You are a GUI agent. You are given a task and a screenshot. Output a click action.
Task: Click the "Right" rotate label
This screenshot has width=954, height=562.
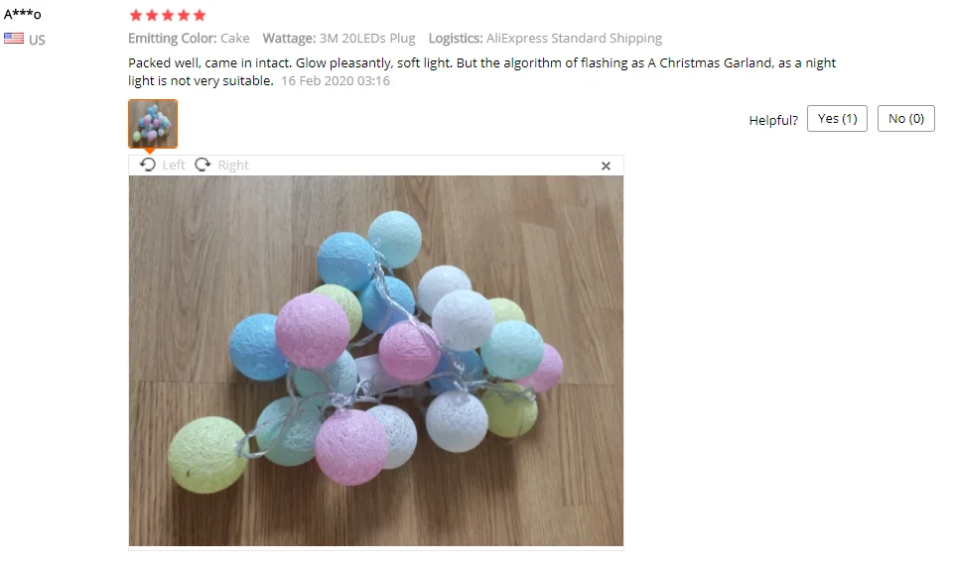point(233,166)
